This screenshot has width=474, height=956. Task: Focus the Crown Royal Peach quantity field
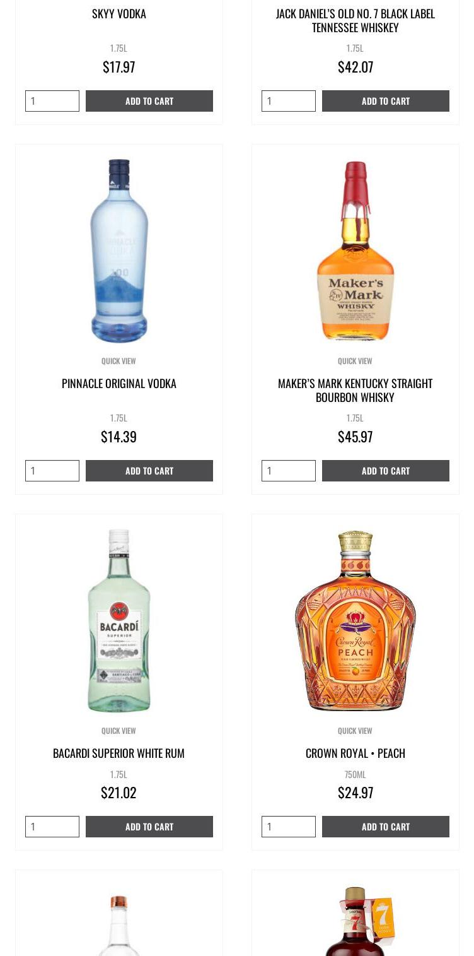[x=289, y=827]
